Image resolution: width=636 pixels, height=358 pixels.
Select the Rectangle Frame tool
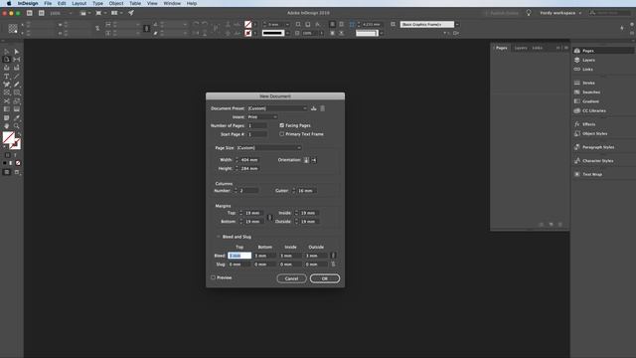pyautogui.click(x=7, y=92)
